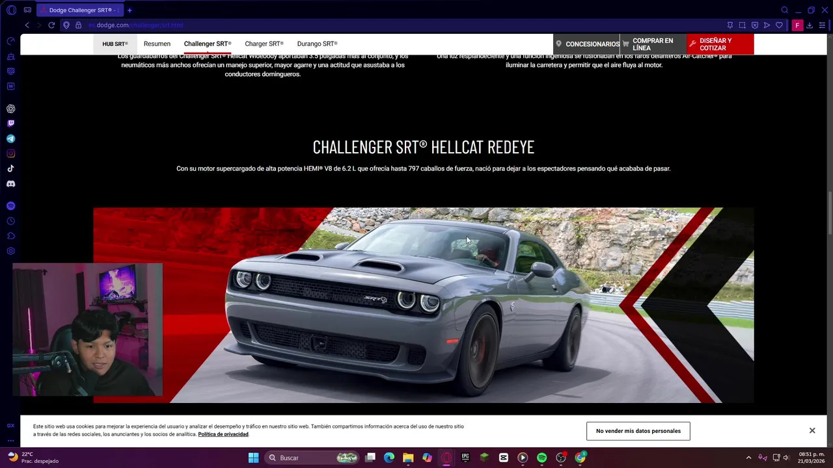Open the profile F avatar button
The width and height of the screenshot is (833, 468).
pos(797,25)
